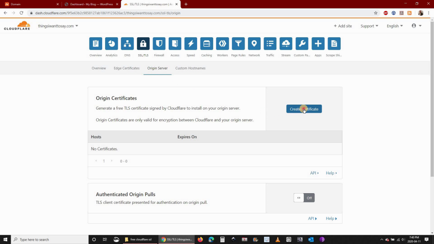The width and height of the screenshot is (434, 244).
Task: Reload the page in the browser
Action: click(x=21, y=13)
